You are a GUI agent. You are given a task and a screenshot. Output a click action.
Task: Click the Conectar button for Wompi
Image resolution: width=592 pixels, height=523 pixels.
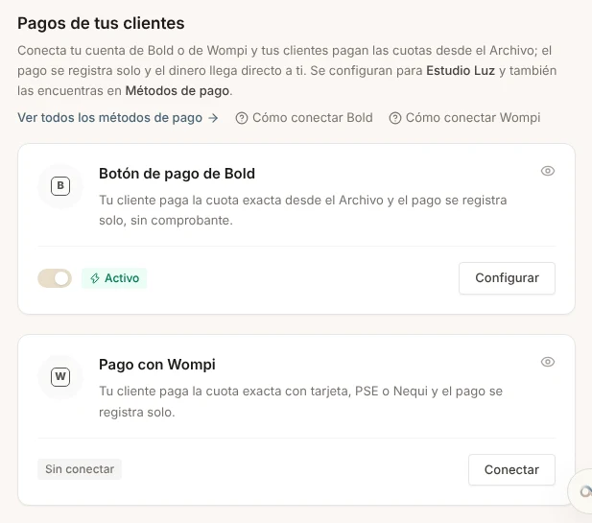pos(511,470)
